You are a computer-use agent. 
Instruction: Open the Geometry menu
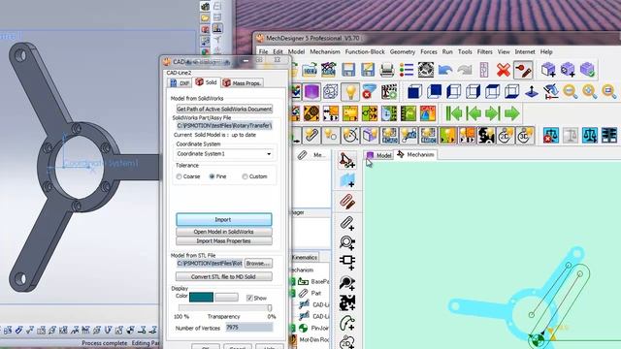pyautogui.click(x=403, y=51)
